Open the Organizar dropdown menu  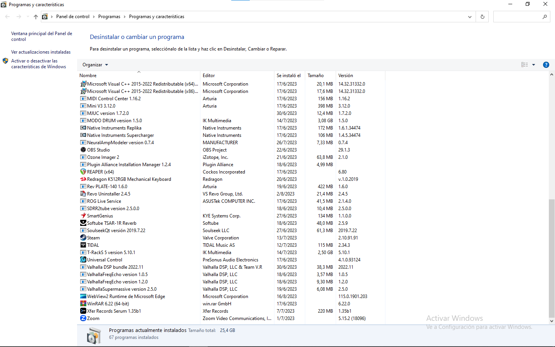pos(95,65)
